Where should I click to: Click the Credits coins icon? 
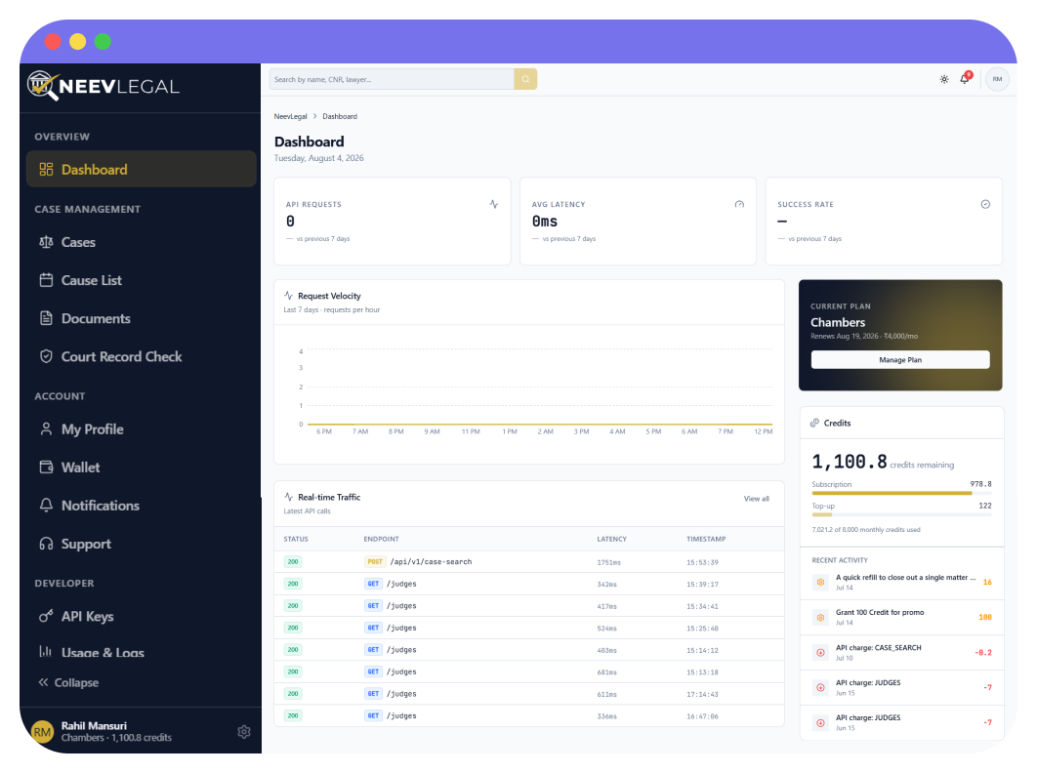click(814, 424)
